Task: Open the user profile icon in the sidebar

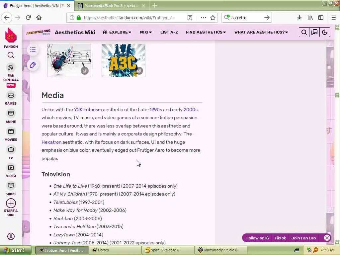Action: pyautogui.click(x=11, y=236)
